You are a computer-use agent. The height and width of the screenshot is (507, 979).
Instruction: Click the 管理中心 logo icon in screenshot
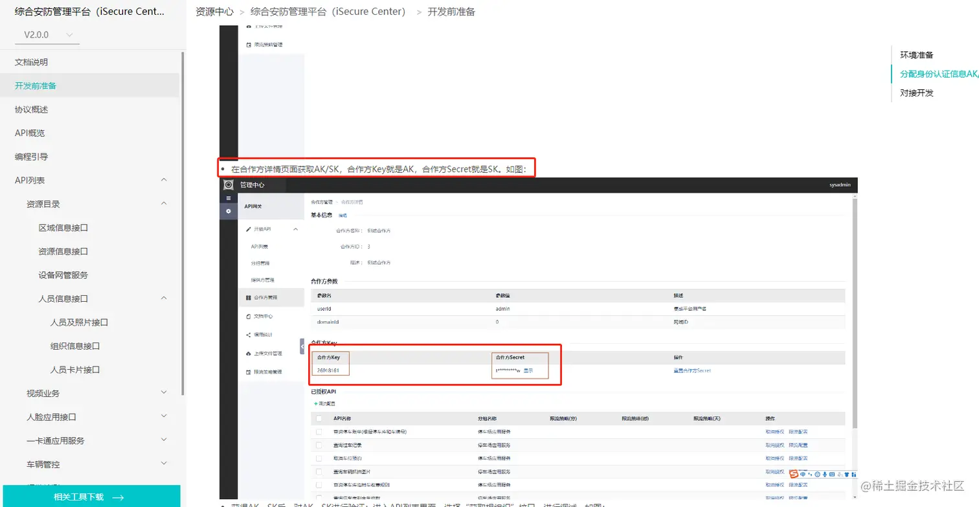228,185
